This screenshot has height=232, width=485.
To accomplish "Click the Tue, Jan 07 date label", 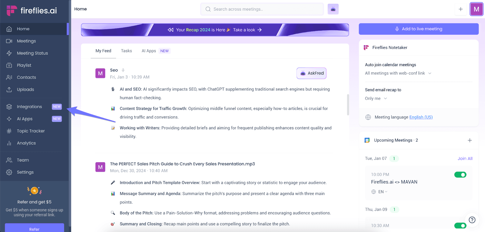I will pyautogui.click(x=376, y=158).
